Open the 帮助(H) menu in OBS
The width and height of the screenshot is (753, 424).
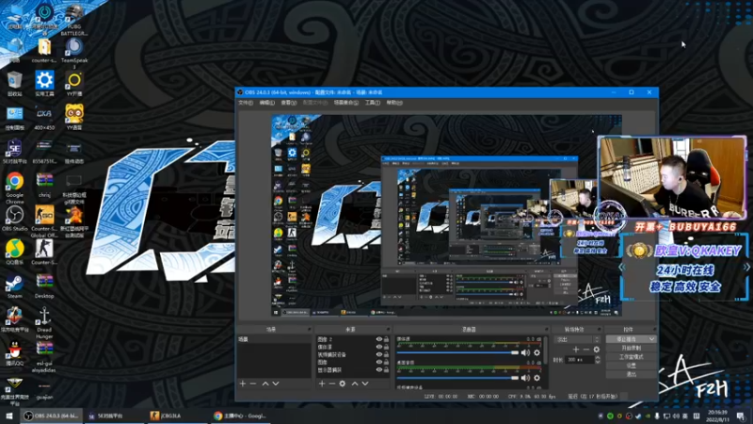pos(394,103)
